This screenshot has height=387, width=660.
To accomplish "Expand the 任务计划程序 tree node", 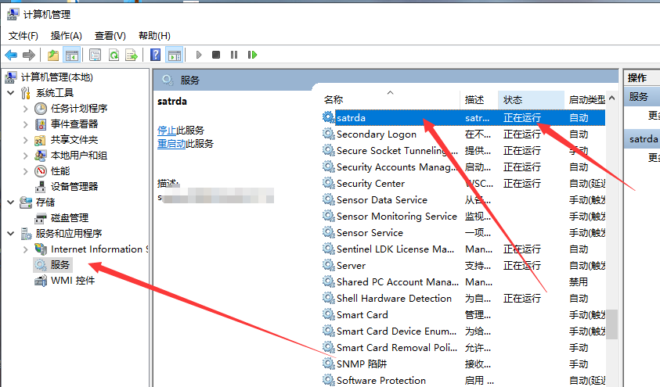I will pos(25,109).
